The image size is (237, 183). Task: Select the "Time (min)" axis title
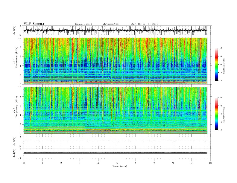[120, 166]
